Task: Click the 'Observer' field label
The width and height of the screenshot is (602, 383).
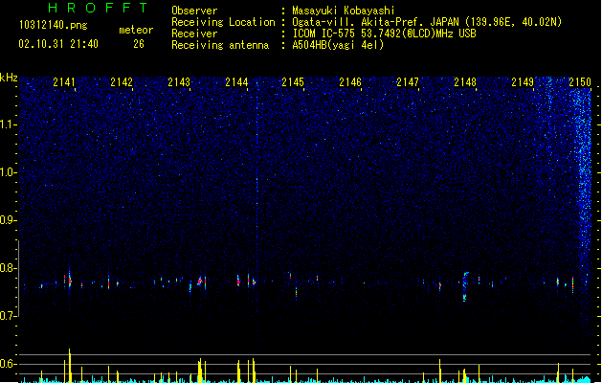Action: 194,11
